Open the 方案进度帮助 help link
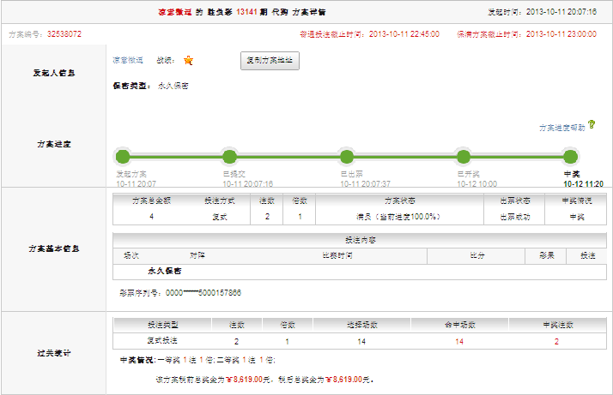Image resolution: width=613 pixels, height=395 pixels. (x=561, y=127)
